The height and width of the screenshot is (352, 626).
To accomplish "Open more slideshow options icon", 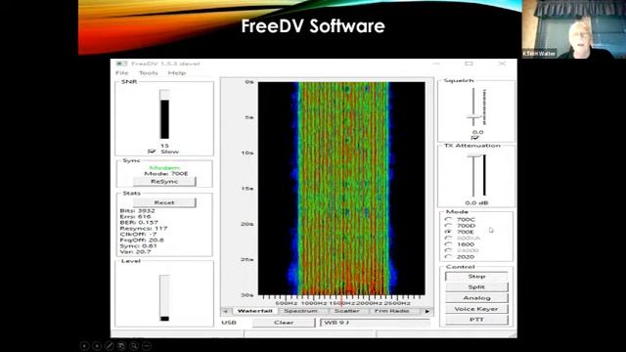I will (147, 346).
